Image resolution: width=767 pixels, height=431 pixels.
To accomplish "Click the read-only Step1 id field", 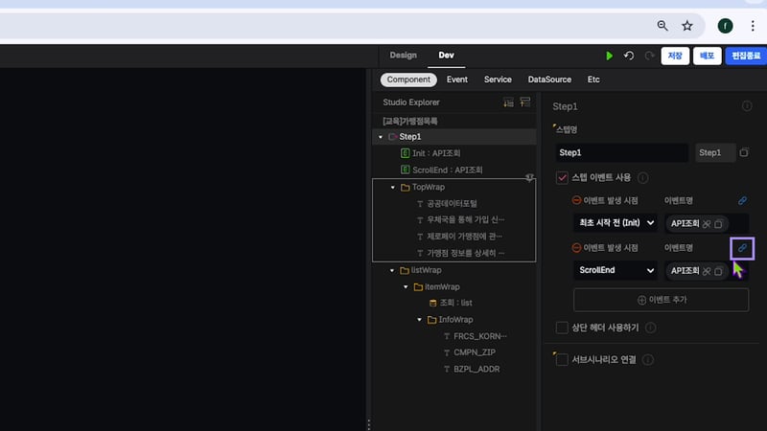I will [714, 152].
